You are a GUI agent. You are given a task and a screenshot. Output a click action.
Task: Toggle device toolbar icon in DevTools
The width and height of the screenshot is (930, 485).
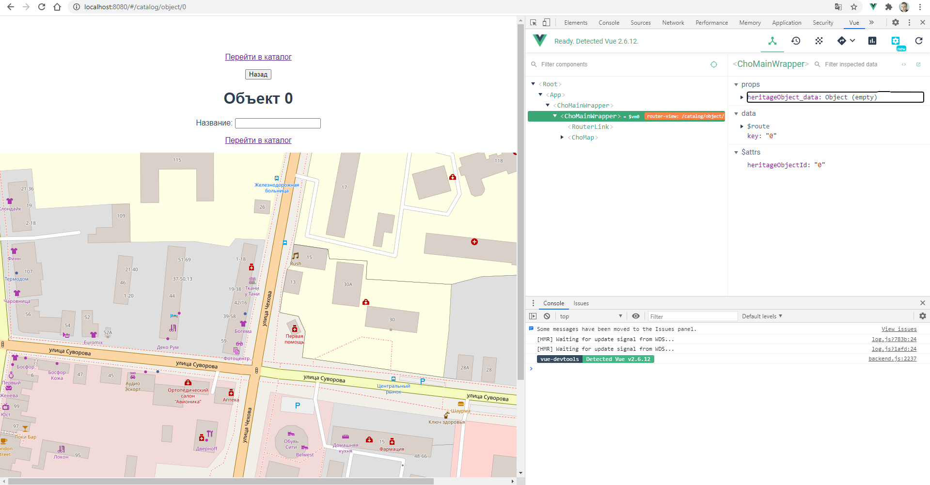point(547,23)
